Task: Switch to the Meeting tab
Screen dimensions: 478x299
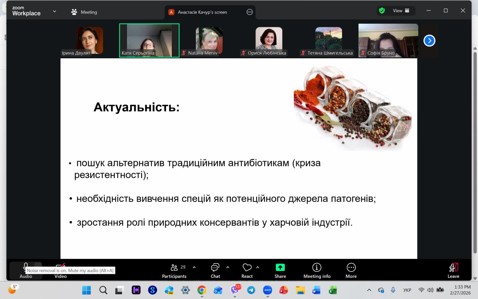Action: tap(84, 12)
